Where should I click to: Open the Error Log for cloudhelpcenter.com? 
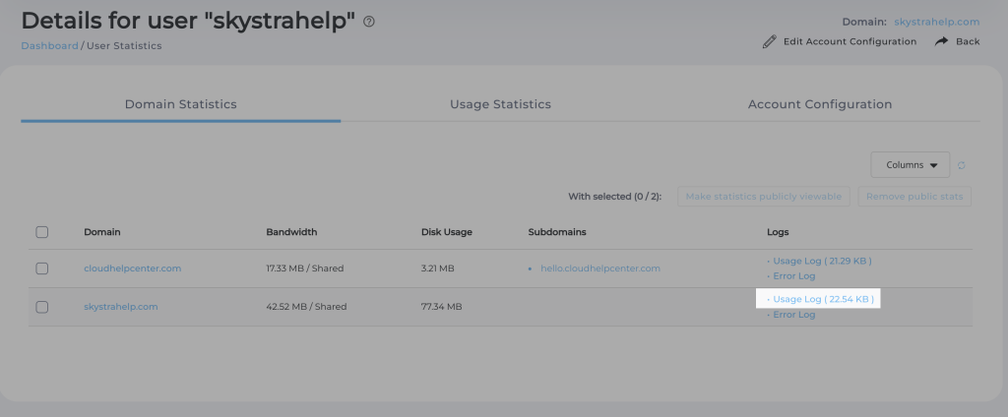click(793, 276)
